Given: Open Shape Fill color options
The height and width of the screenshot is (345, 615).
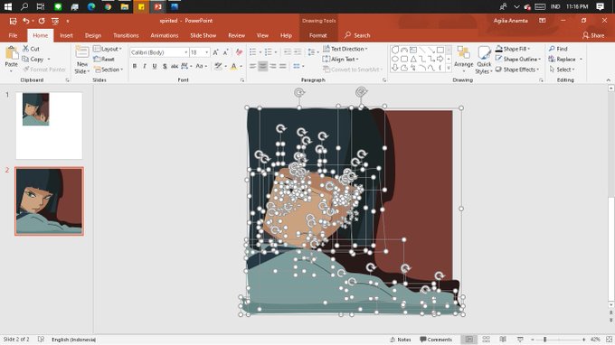Looking at the screenshot, I should click(x=513, y=49).
